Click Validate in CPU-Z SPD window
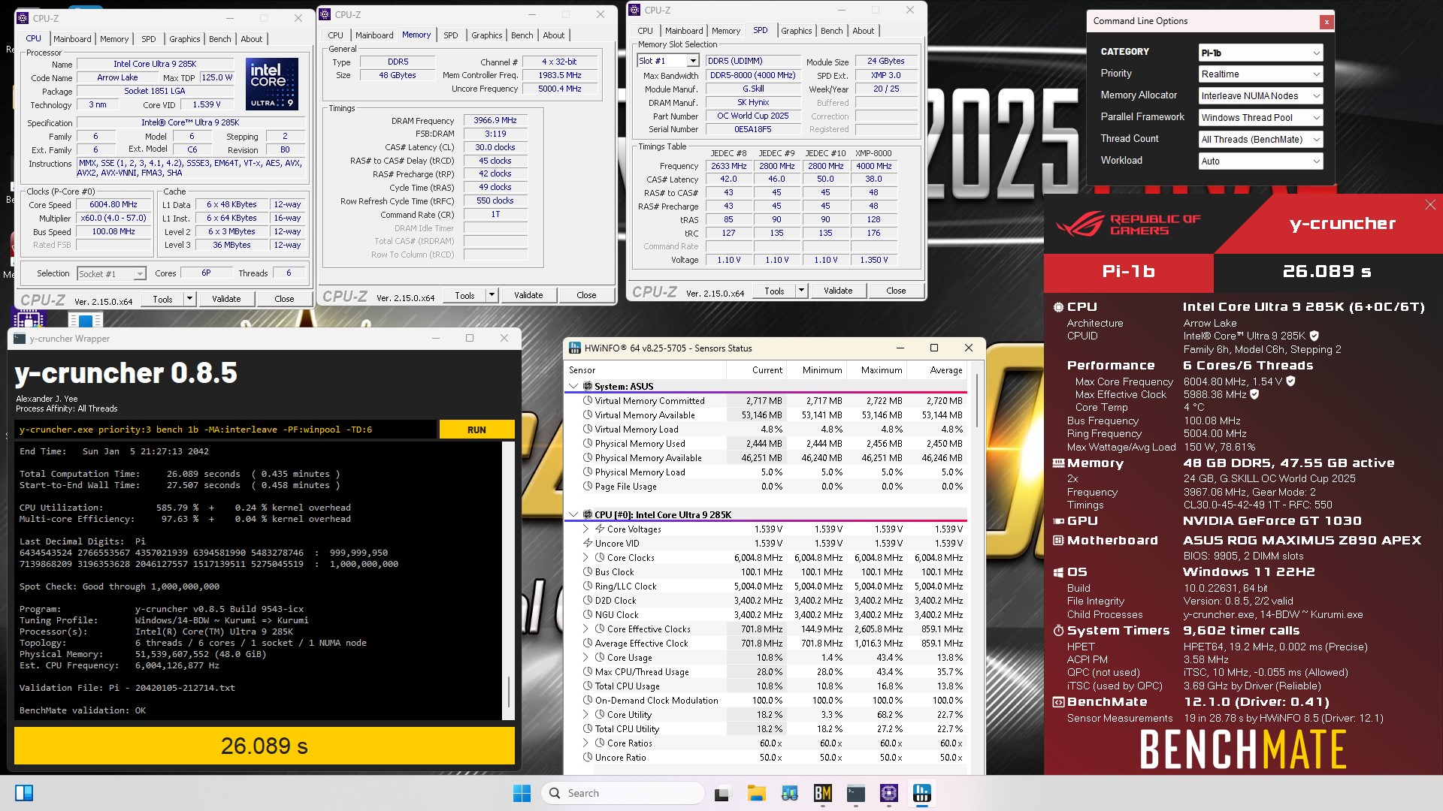This screenshot has width=1443, height=811. tap(838, 291)
